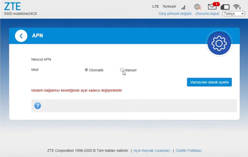This screenshot has height=157, width=248.
Task: Click the APN page title
Action: pyautogui.click(x=37, y=36)
